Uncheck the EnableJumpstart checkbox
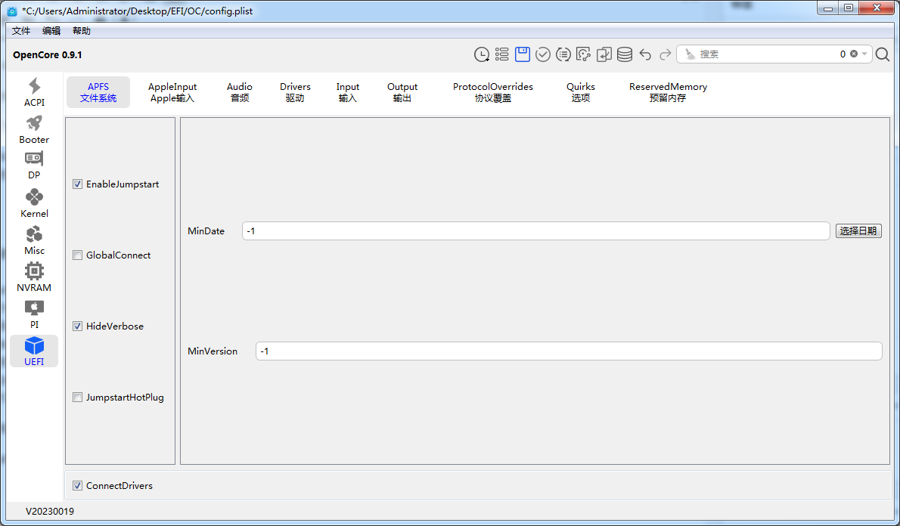 [x=78, y=184]
